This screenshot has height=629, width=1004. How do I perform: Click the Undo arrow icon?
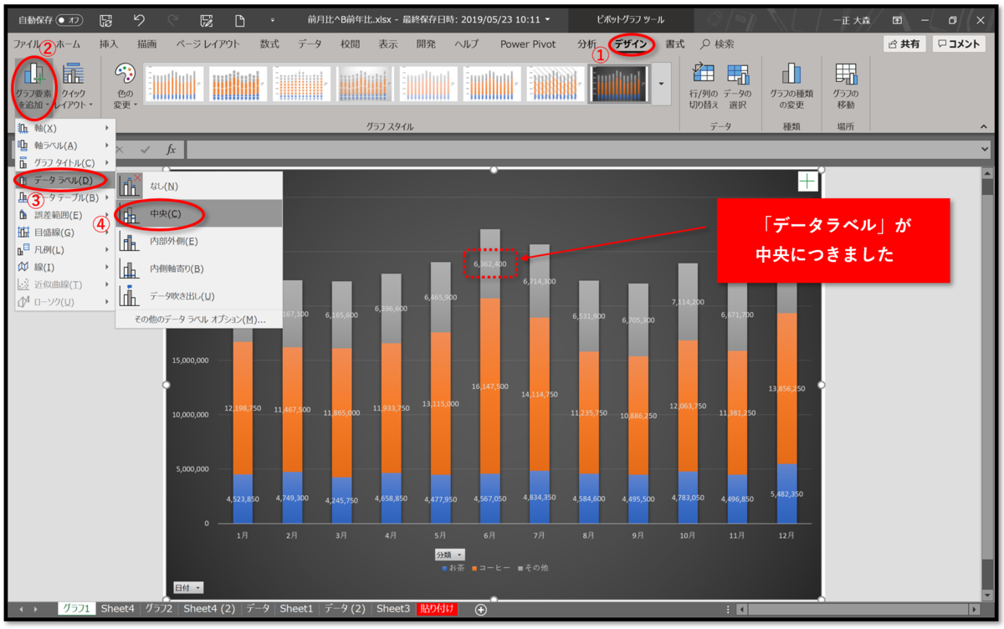pos(139,19)
